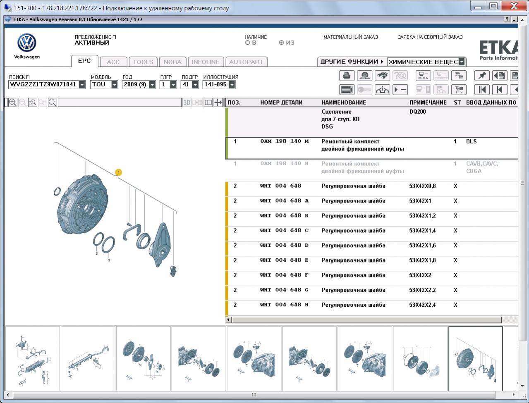Jump to first record double-bar arrow
Viewport: 529px width, 403px height.
click(482, 90)
